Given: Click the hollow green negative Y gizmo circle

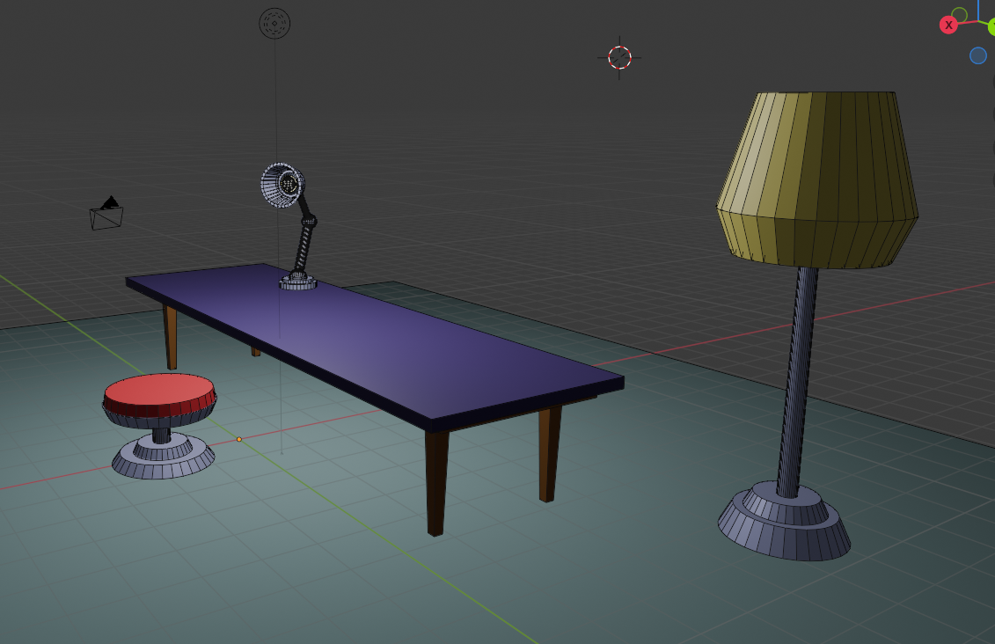Looking at the screenshot, I should [959, 15].
